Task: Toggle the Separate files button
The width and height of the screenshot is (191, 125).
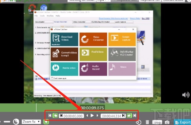Action: point(125,1)
